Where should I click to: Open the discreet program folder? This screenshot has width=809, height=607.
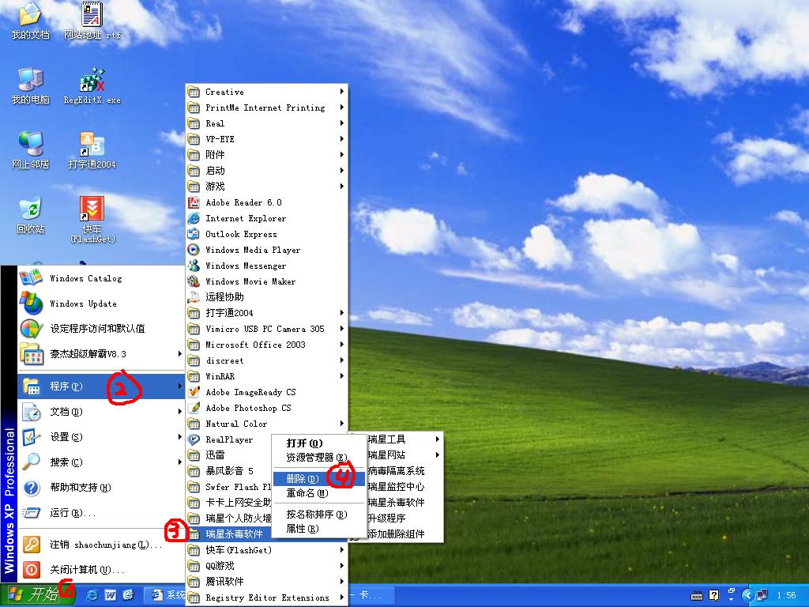(x=266, y=360)
